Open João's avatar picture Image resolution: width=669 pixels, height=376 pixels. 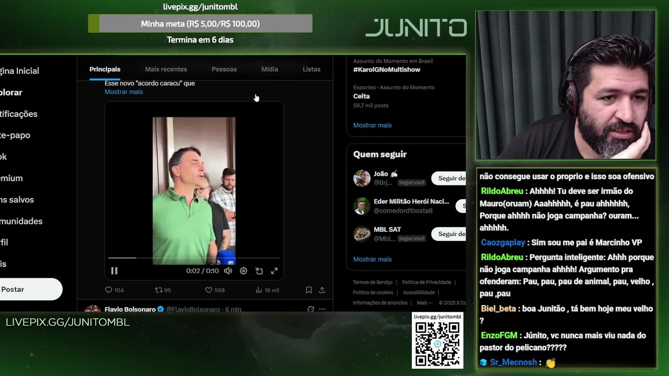pyautogui.click(x=362, y=178)
